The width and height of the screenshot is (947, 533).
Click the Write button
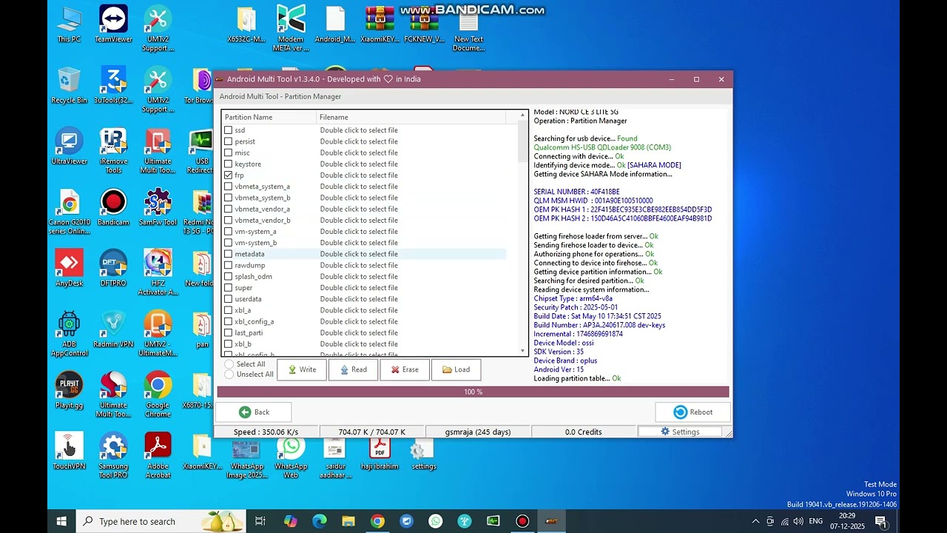[302, 369]
